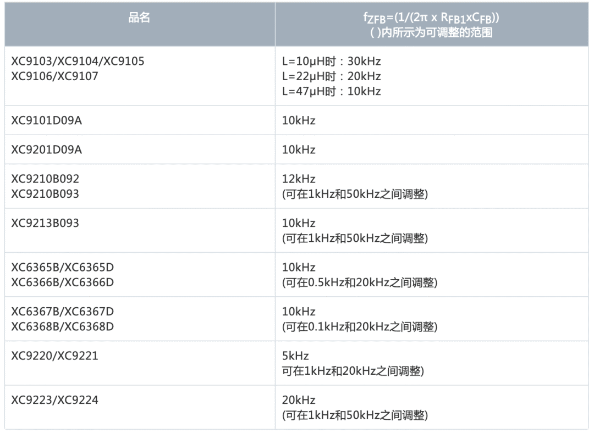Image resolution: width=594 pixels, height=444 pixels.
Task: Click the XC6365B/XC6365D product text
Action: click(63, 267)
